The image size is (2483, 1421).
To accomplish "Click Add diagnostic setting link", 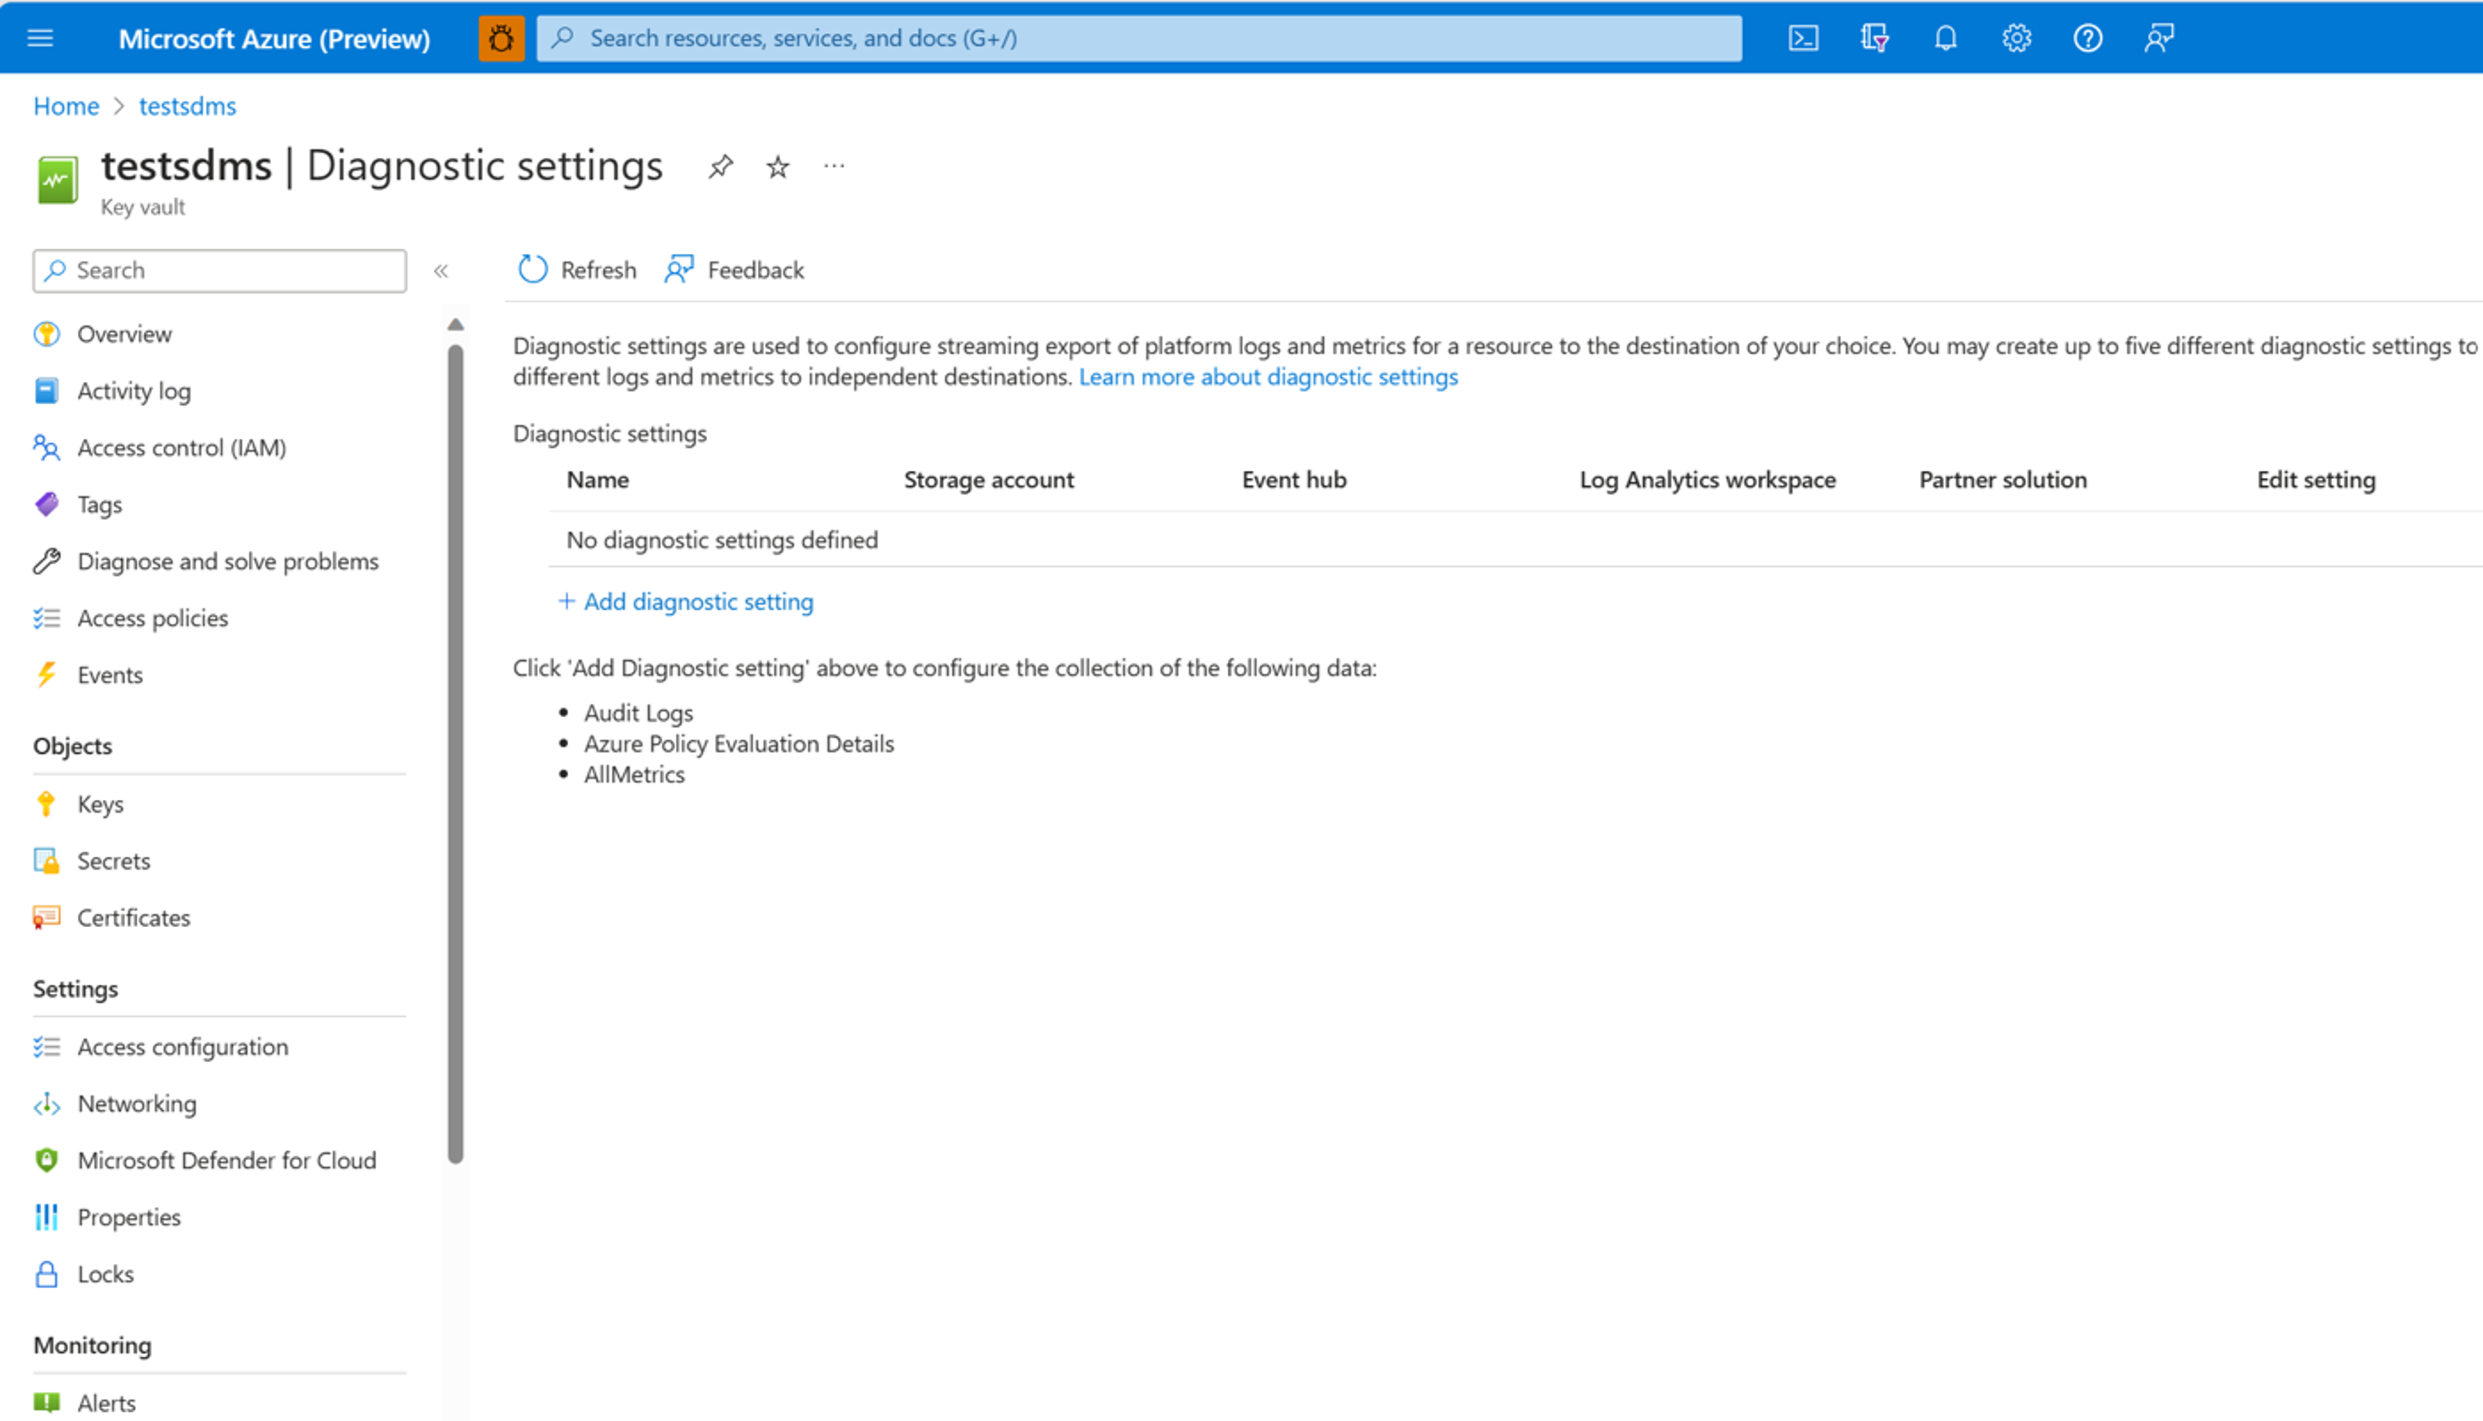I will (x=687, y=601).
